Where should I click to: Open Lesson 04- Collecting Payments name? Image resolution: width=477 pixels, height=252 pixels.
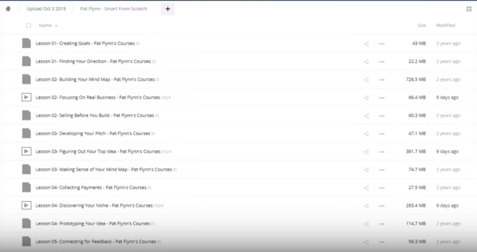tap(93, 187)
